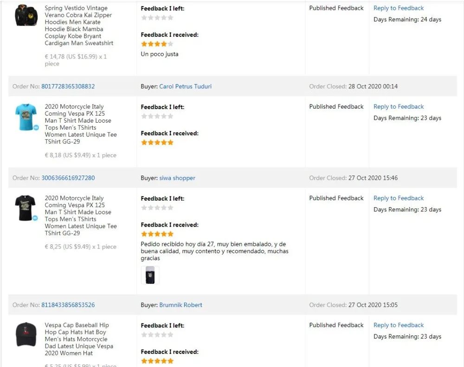Click the five-star rating from siwa shopper

point(157,234)
